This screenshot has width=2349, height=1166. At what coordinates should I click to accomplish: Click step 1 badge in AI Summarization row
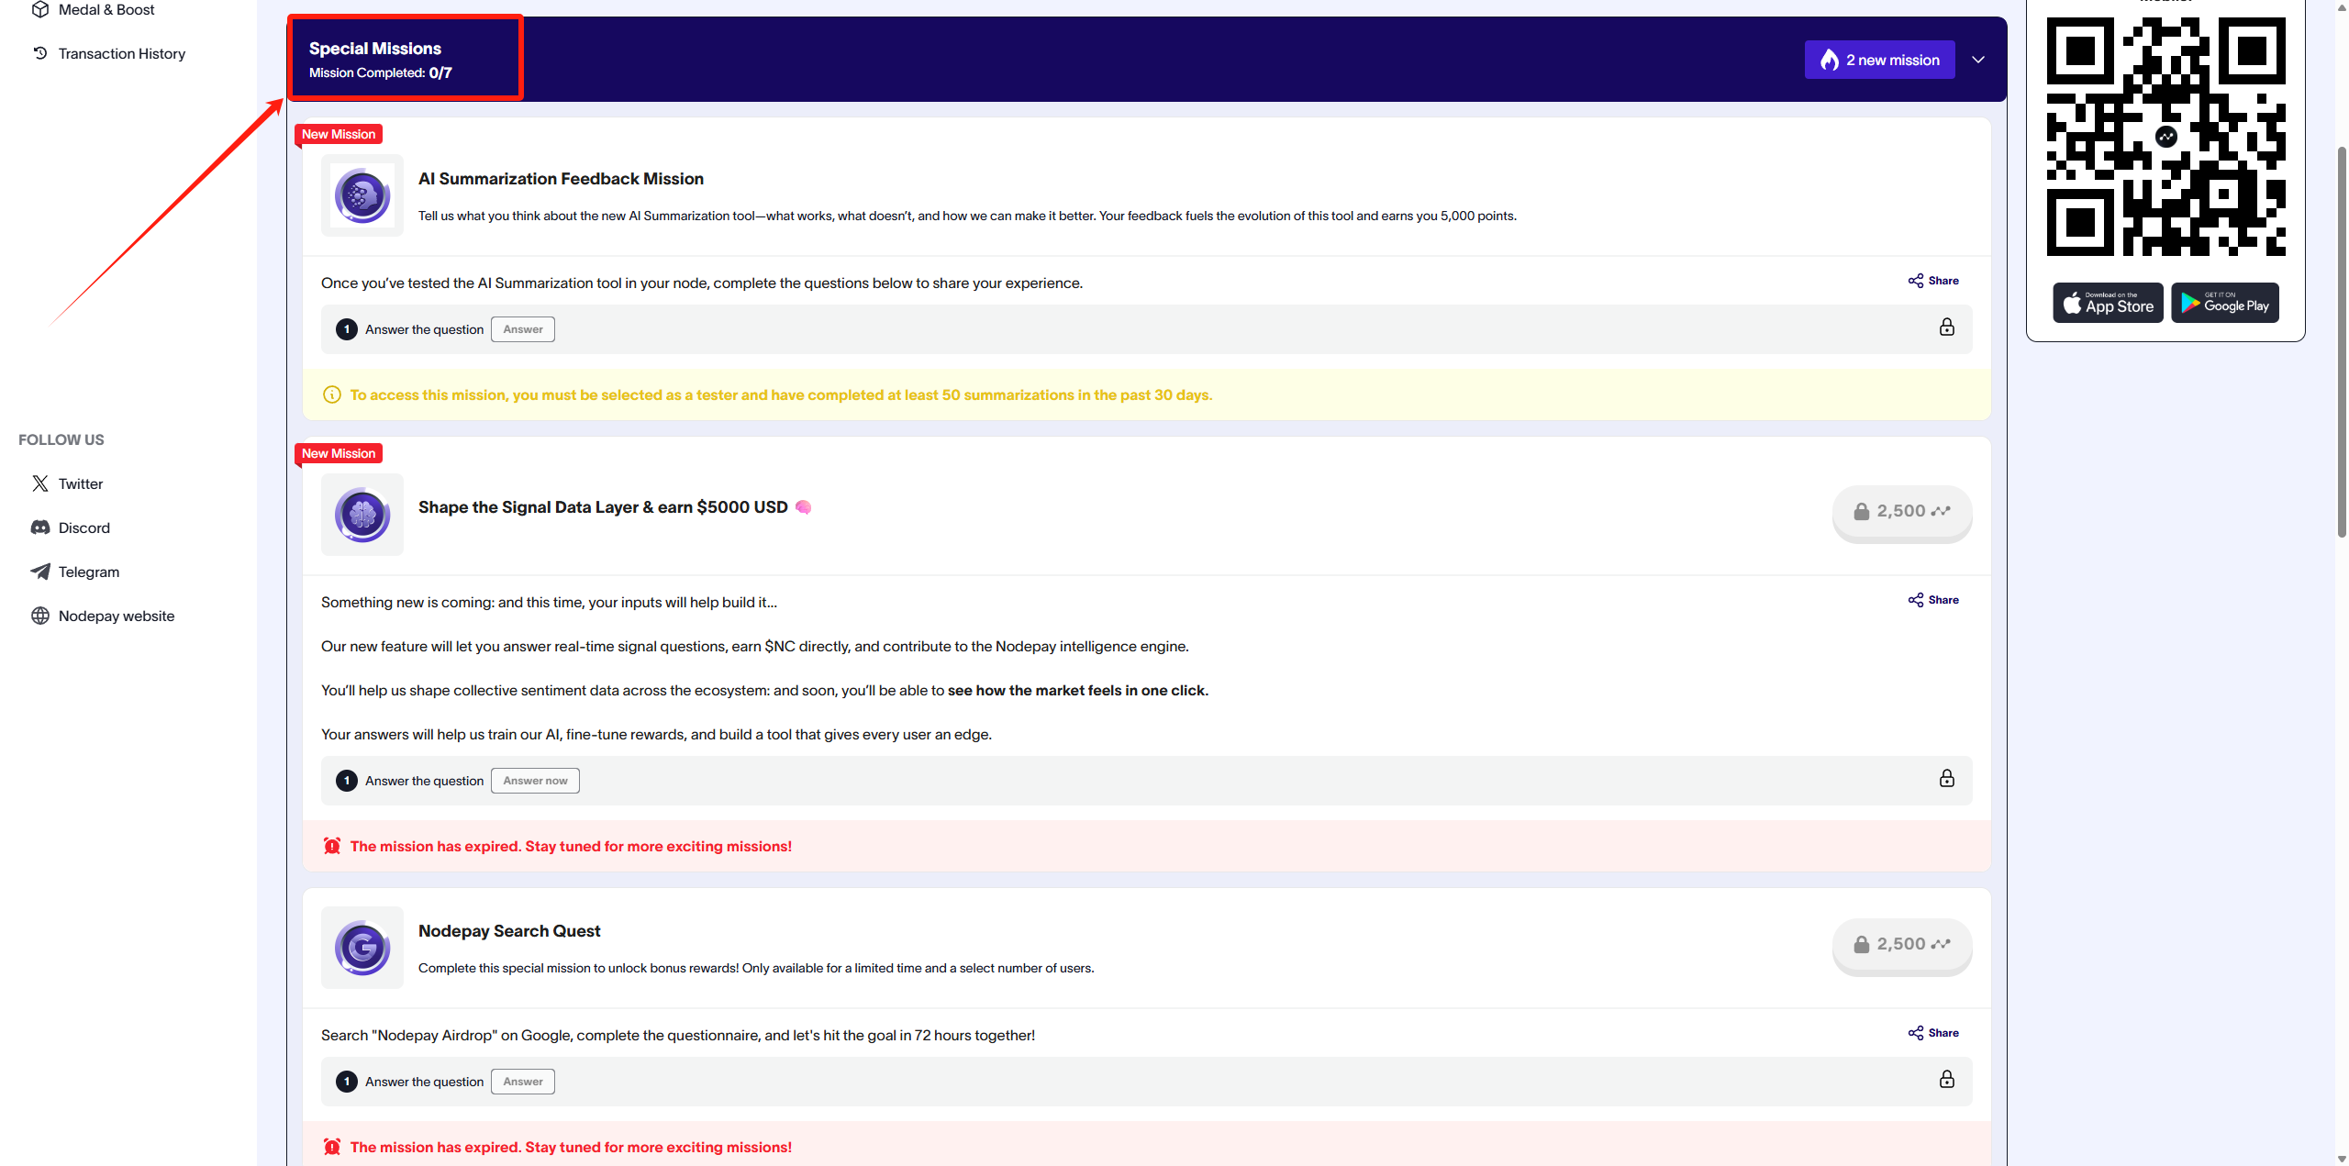click(347, 329)
